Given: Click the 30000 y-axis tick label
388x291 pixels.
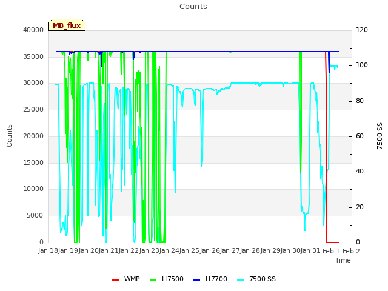Looking at the screenshot, I should coord(33,83).
